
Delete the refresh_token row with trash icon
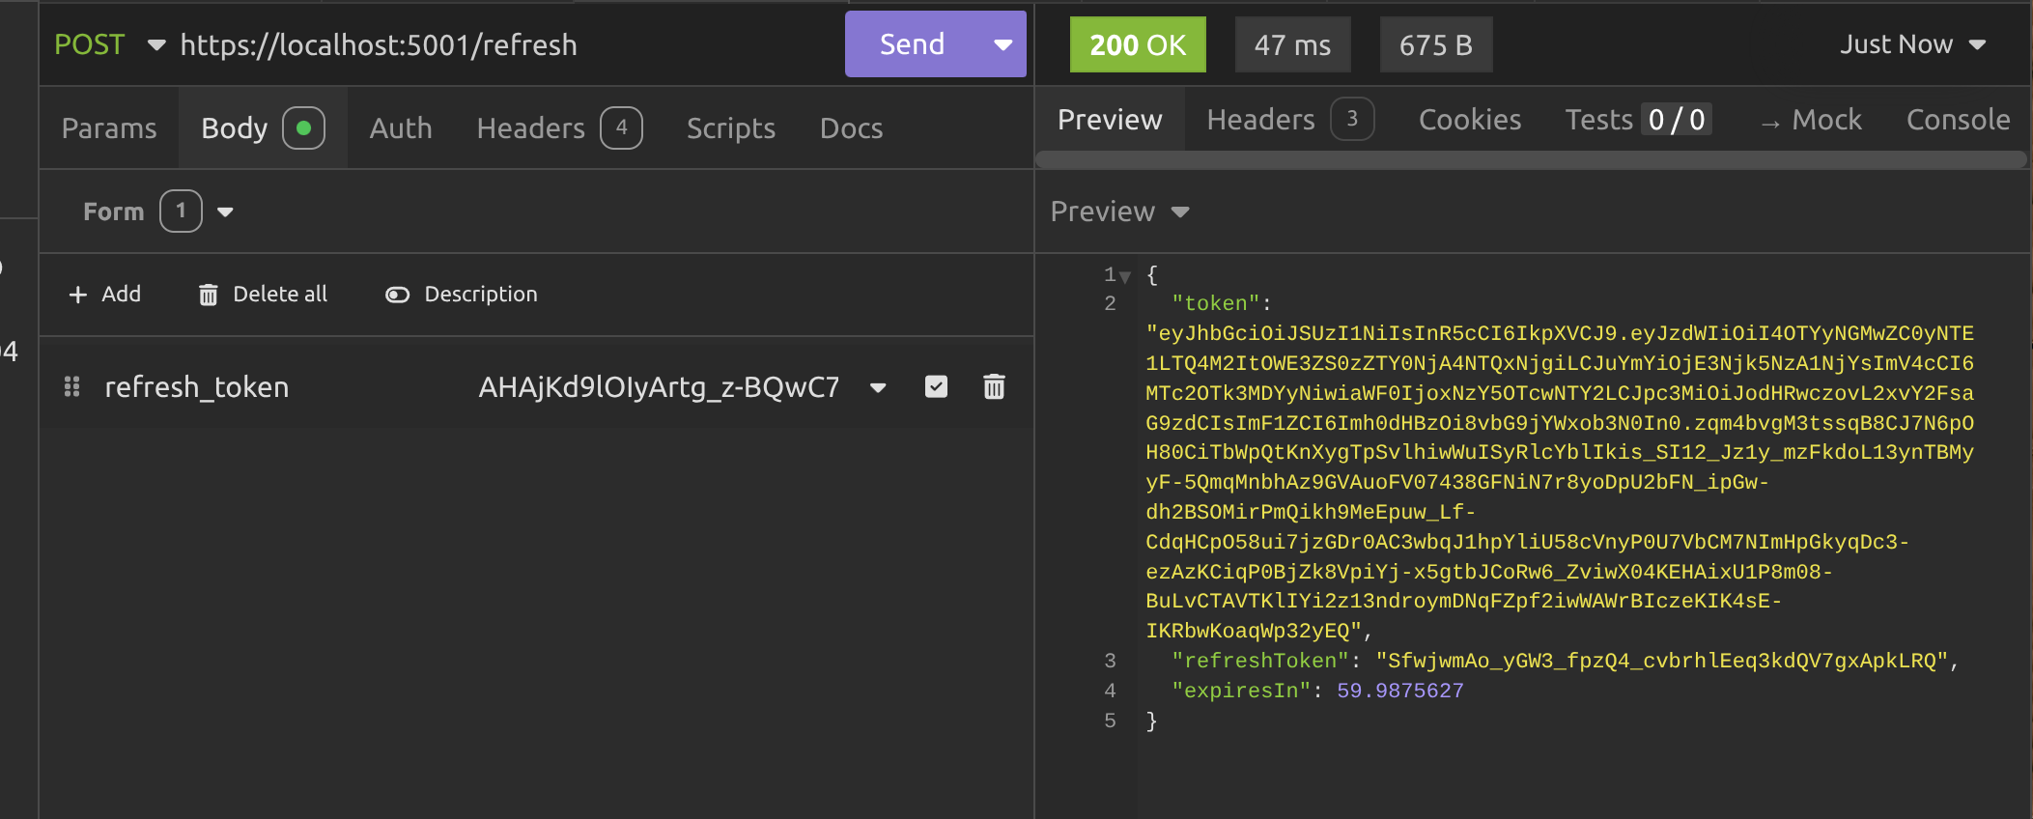point(994,387)
